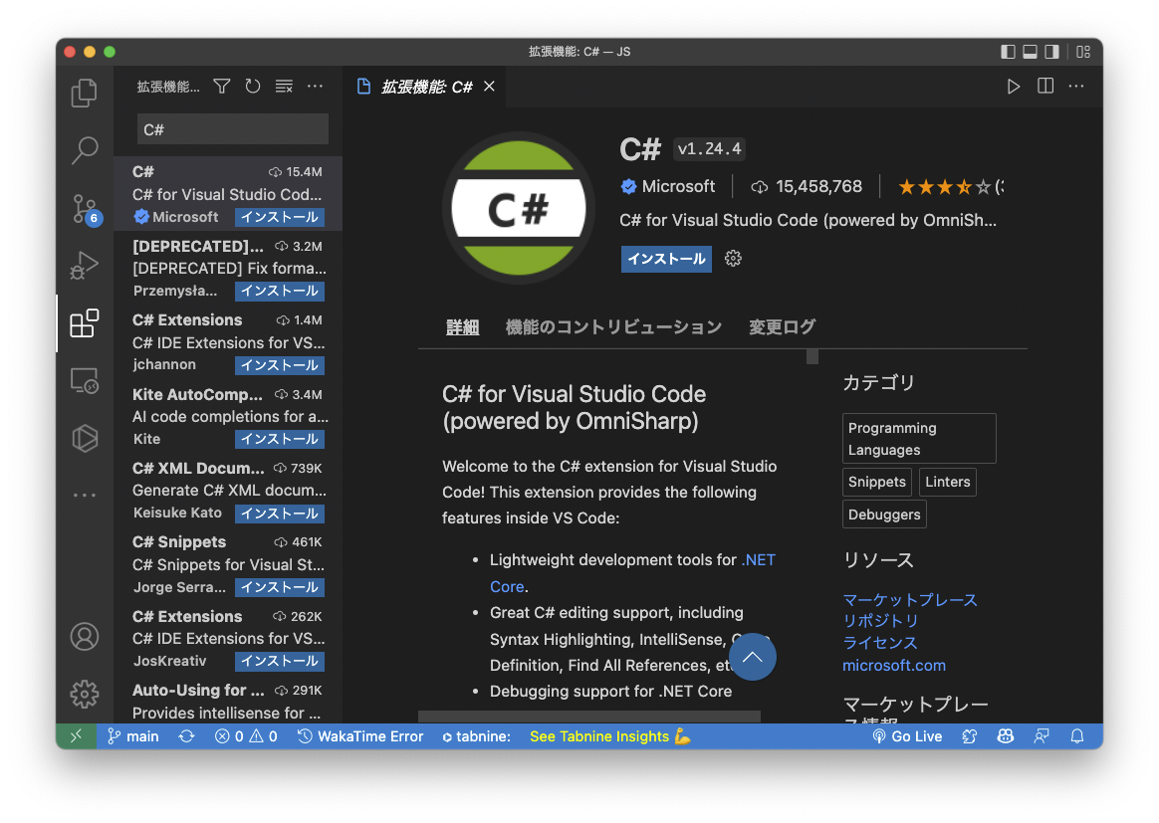Open the マーケットプレース resource link
This screenshot has height=823, width=1159.
pyautogui.click(x=910, y=600)
